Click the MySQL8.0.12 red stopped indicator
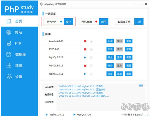This screenshot has width=150, height=116. pos(85,66)
